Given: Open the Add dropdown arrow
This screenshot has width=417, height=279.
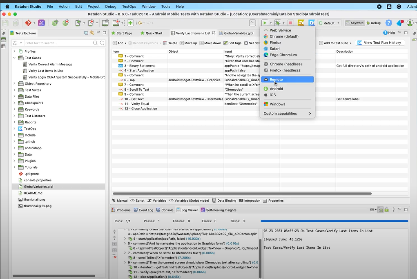Looking at the screenshot, I should click(125, 43).
